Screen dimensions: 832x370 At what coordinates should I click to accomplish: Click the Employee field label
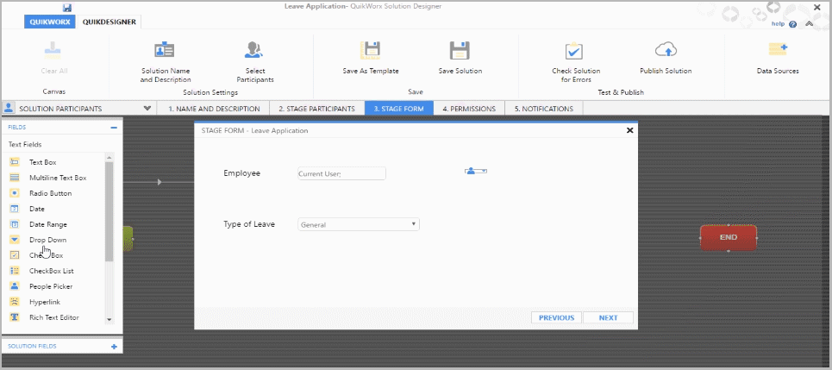click(242, 173)
